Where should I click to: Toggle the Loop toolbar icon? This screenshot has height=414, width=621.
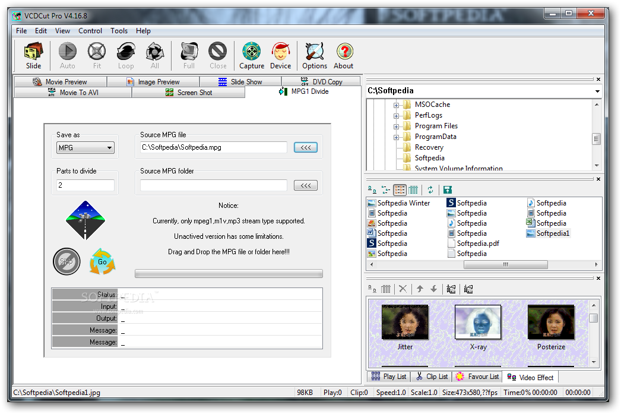pos(126,56)
